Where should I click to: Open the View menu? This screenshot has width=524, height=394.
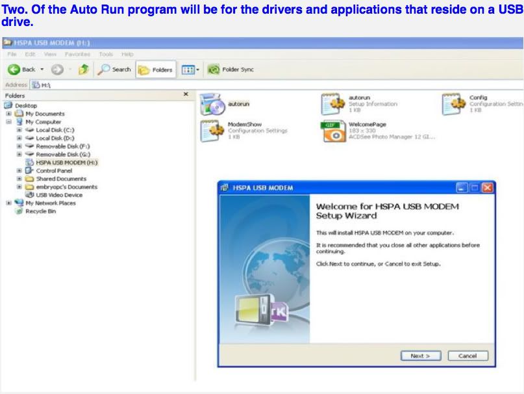point(50,54)
